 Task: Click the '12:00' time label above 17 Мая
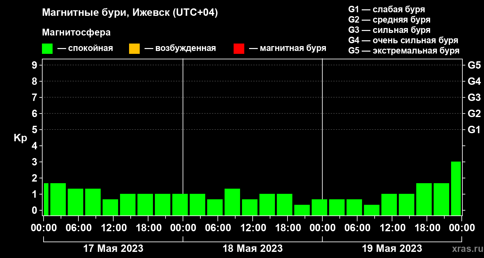[113, 228]
